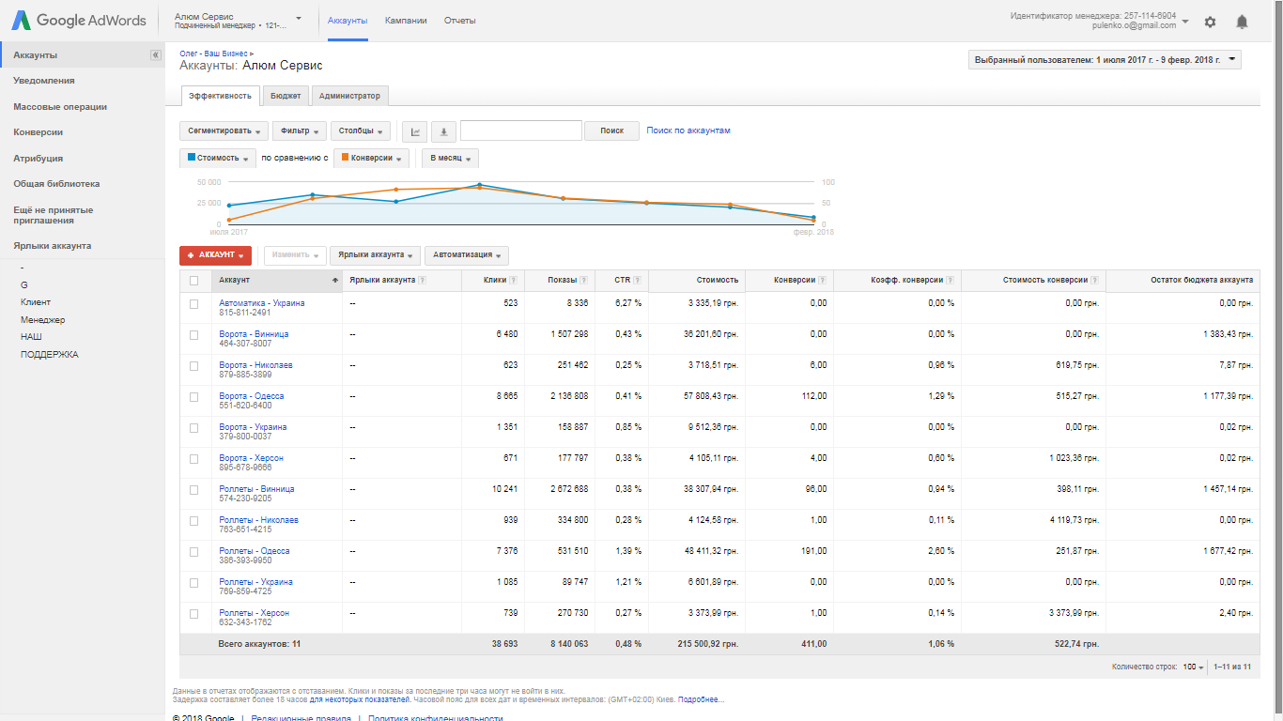Expand the Сегментировать dropdown
The image size is (1283, 721).
point(224,131)
